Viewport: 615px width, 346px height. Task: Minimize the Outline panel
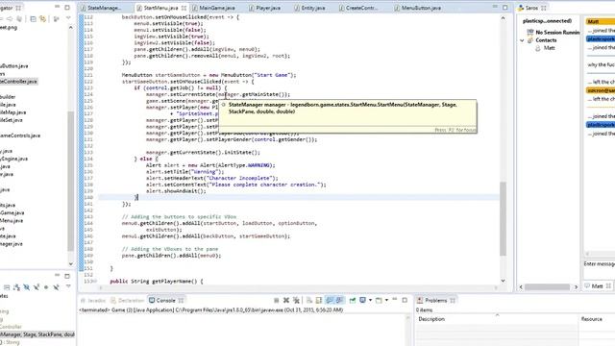58,276
